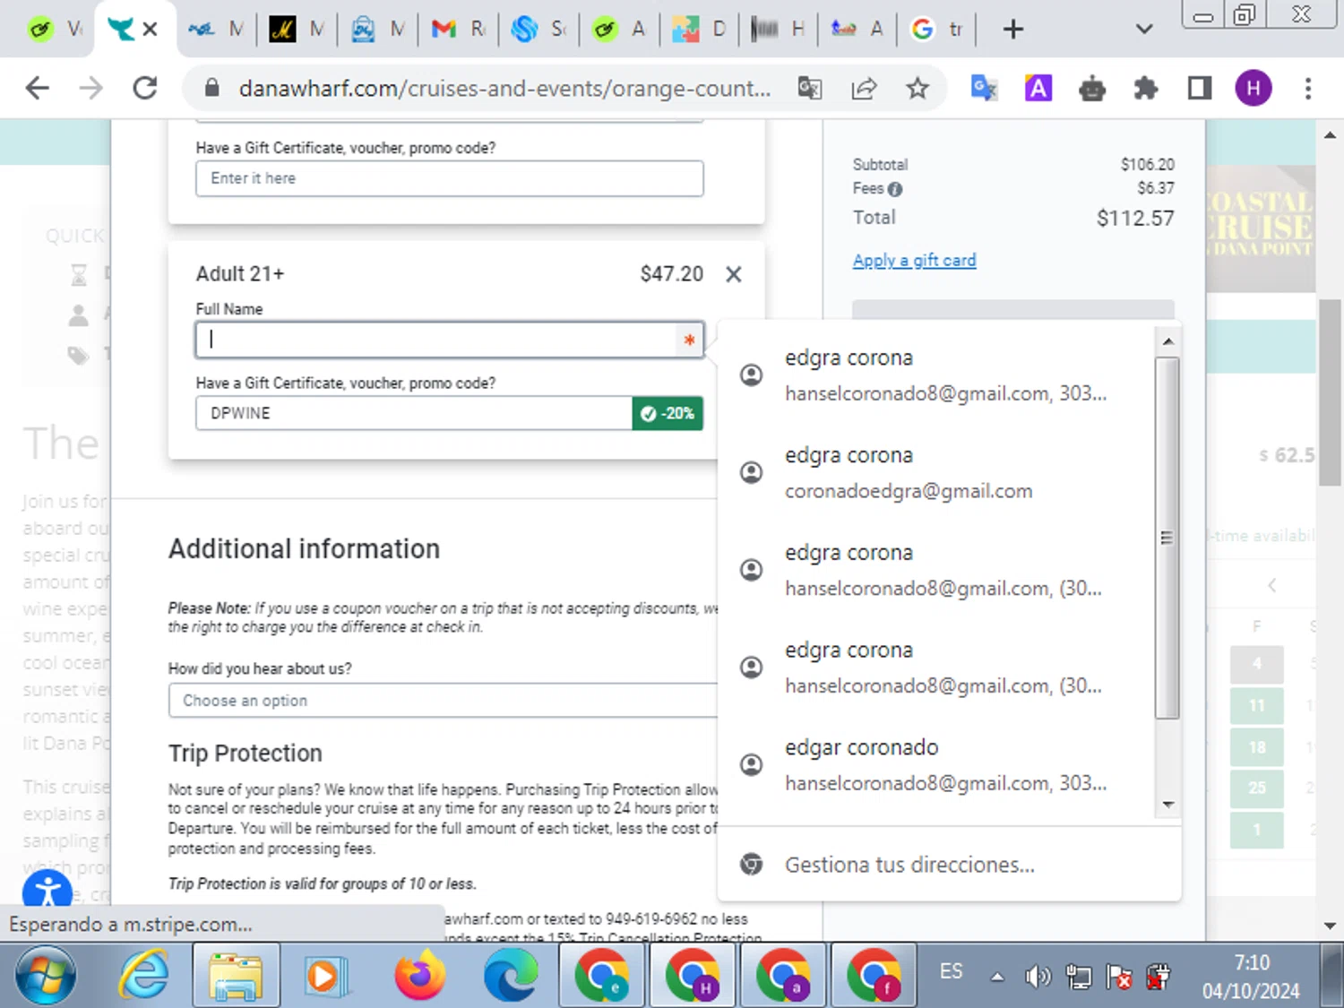Show the Fees info tooltip

click(895, 189)
